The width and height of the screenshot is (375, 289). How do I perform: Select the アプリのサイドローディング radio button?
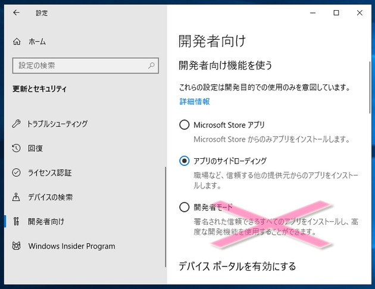[184, 161]
